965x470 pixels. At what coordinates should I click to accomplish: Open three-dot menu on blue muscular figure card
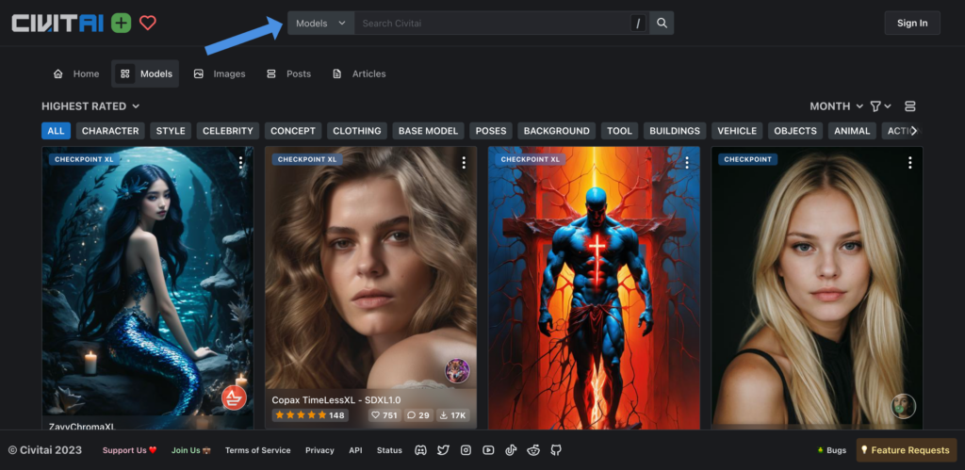pyautogui.click(x=687, y=162)
